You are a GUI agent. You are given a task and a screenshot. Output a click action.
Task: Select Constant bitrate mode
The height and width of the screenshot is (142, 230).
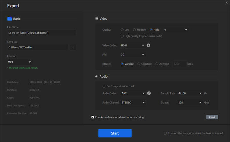coord(139,64)
